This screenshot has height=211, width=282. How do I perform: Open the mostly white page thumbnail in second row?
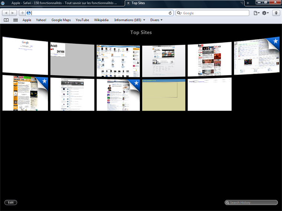coord(210,94)
